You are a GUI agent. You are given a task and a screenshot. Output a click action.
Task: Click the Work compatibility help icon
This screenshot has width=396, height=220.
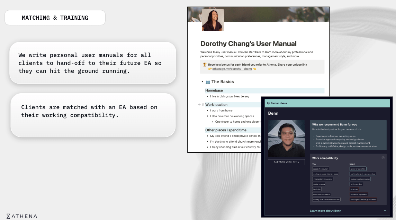(383, 158)
